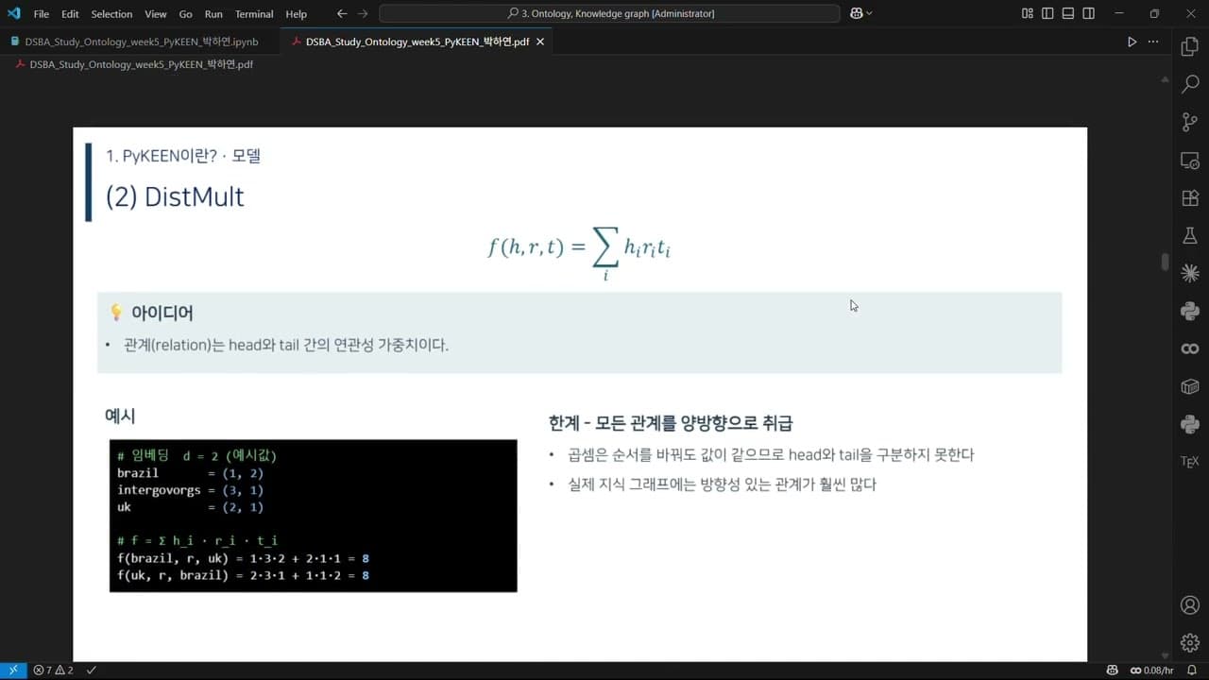Show errors and warnings count 7 2
This screenshot has width=1209, height=680.
pyautogui.click(x=53, y=670)
